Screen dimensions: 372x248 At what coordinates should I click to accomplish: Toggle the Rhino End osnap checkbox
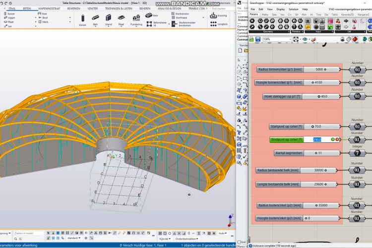click(239, 242)
